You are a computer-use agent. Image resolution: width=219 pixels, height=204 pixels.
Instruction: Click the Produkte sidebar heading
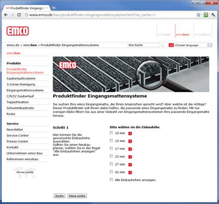(14, 63)
